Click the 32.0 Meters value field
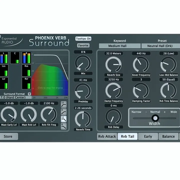The height and width of the screenshot is (180, 180). click(113, 53)
